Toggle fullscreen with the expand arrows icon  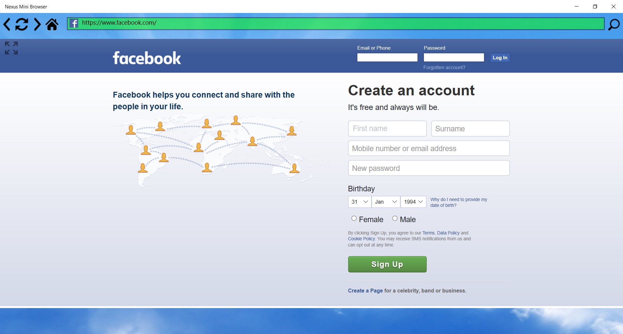[x=11, y=48]
